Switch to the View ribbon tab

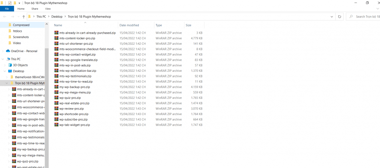pyautogui.click(x=47, y=8)
